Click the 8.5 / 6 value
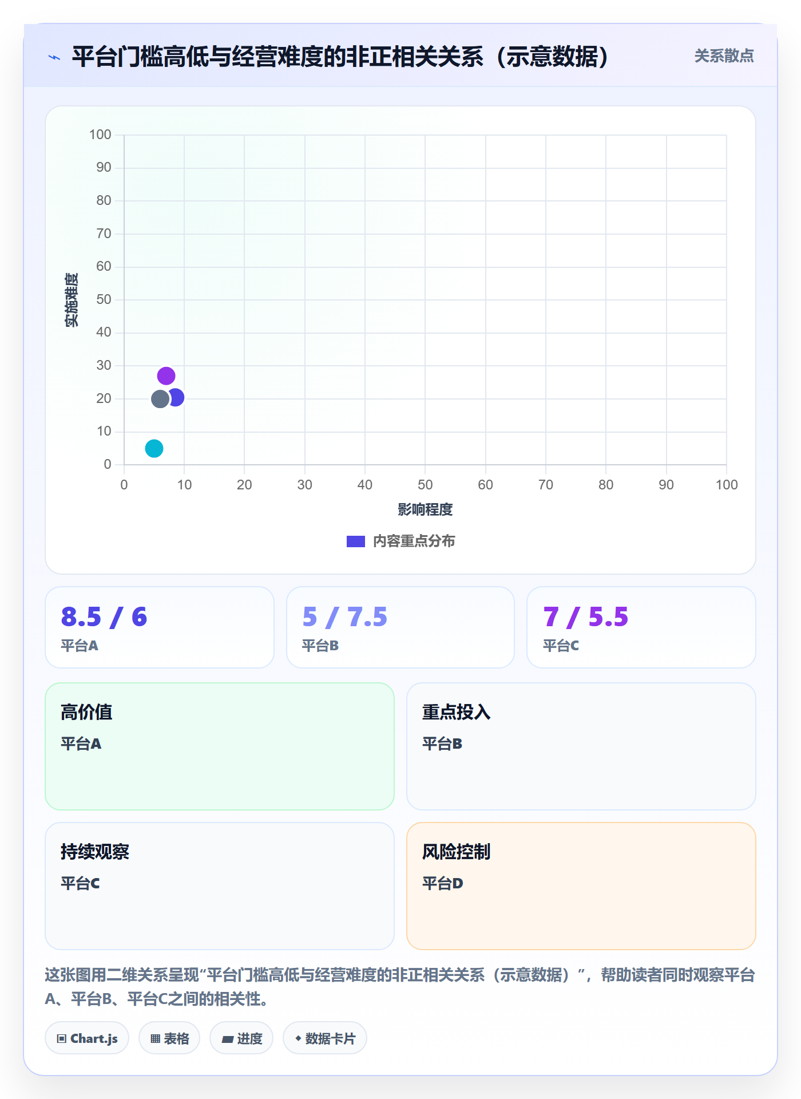Image resolution: width=801 pixels, height=1099 pixels. pyautogui.click(x=104, y=617)
